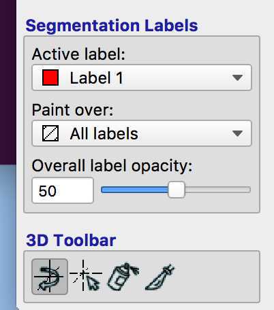Open the Paint over dropdown showing All labels
274x310 pixels.
pos(142,133)
